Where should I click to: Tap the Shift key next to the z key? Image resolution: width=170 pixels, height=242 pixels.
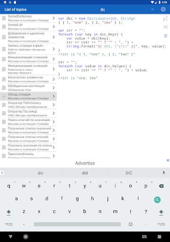pos(8,212)
